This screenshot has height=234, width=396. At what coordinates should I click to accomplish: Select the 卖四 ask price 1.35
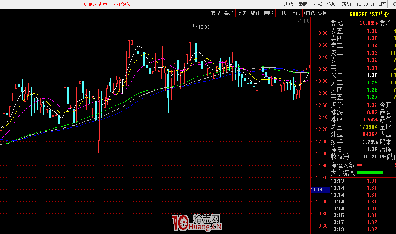[372, 38]
